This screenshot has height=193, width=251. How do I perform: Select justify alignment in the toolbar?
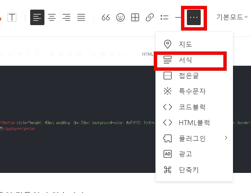pyautogui.click(x=81, y=17)
